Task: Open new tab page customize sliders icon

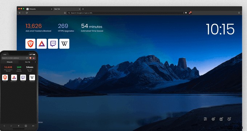Action: 205,119
